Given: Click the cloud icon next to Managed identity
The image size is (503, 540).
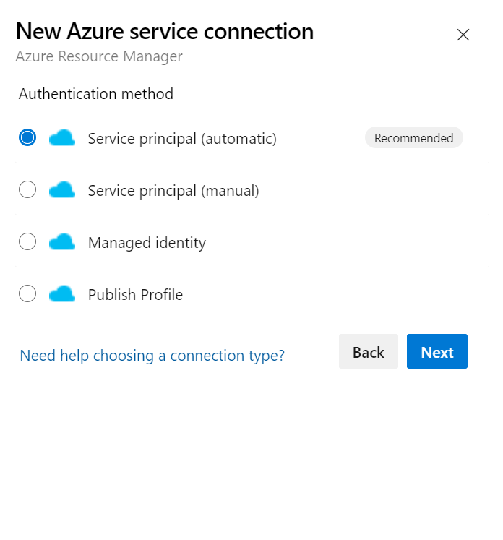Looking at the screenshot, I should pyautogui.click(x=62, y=242).
